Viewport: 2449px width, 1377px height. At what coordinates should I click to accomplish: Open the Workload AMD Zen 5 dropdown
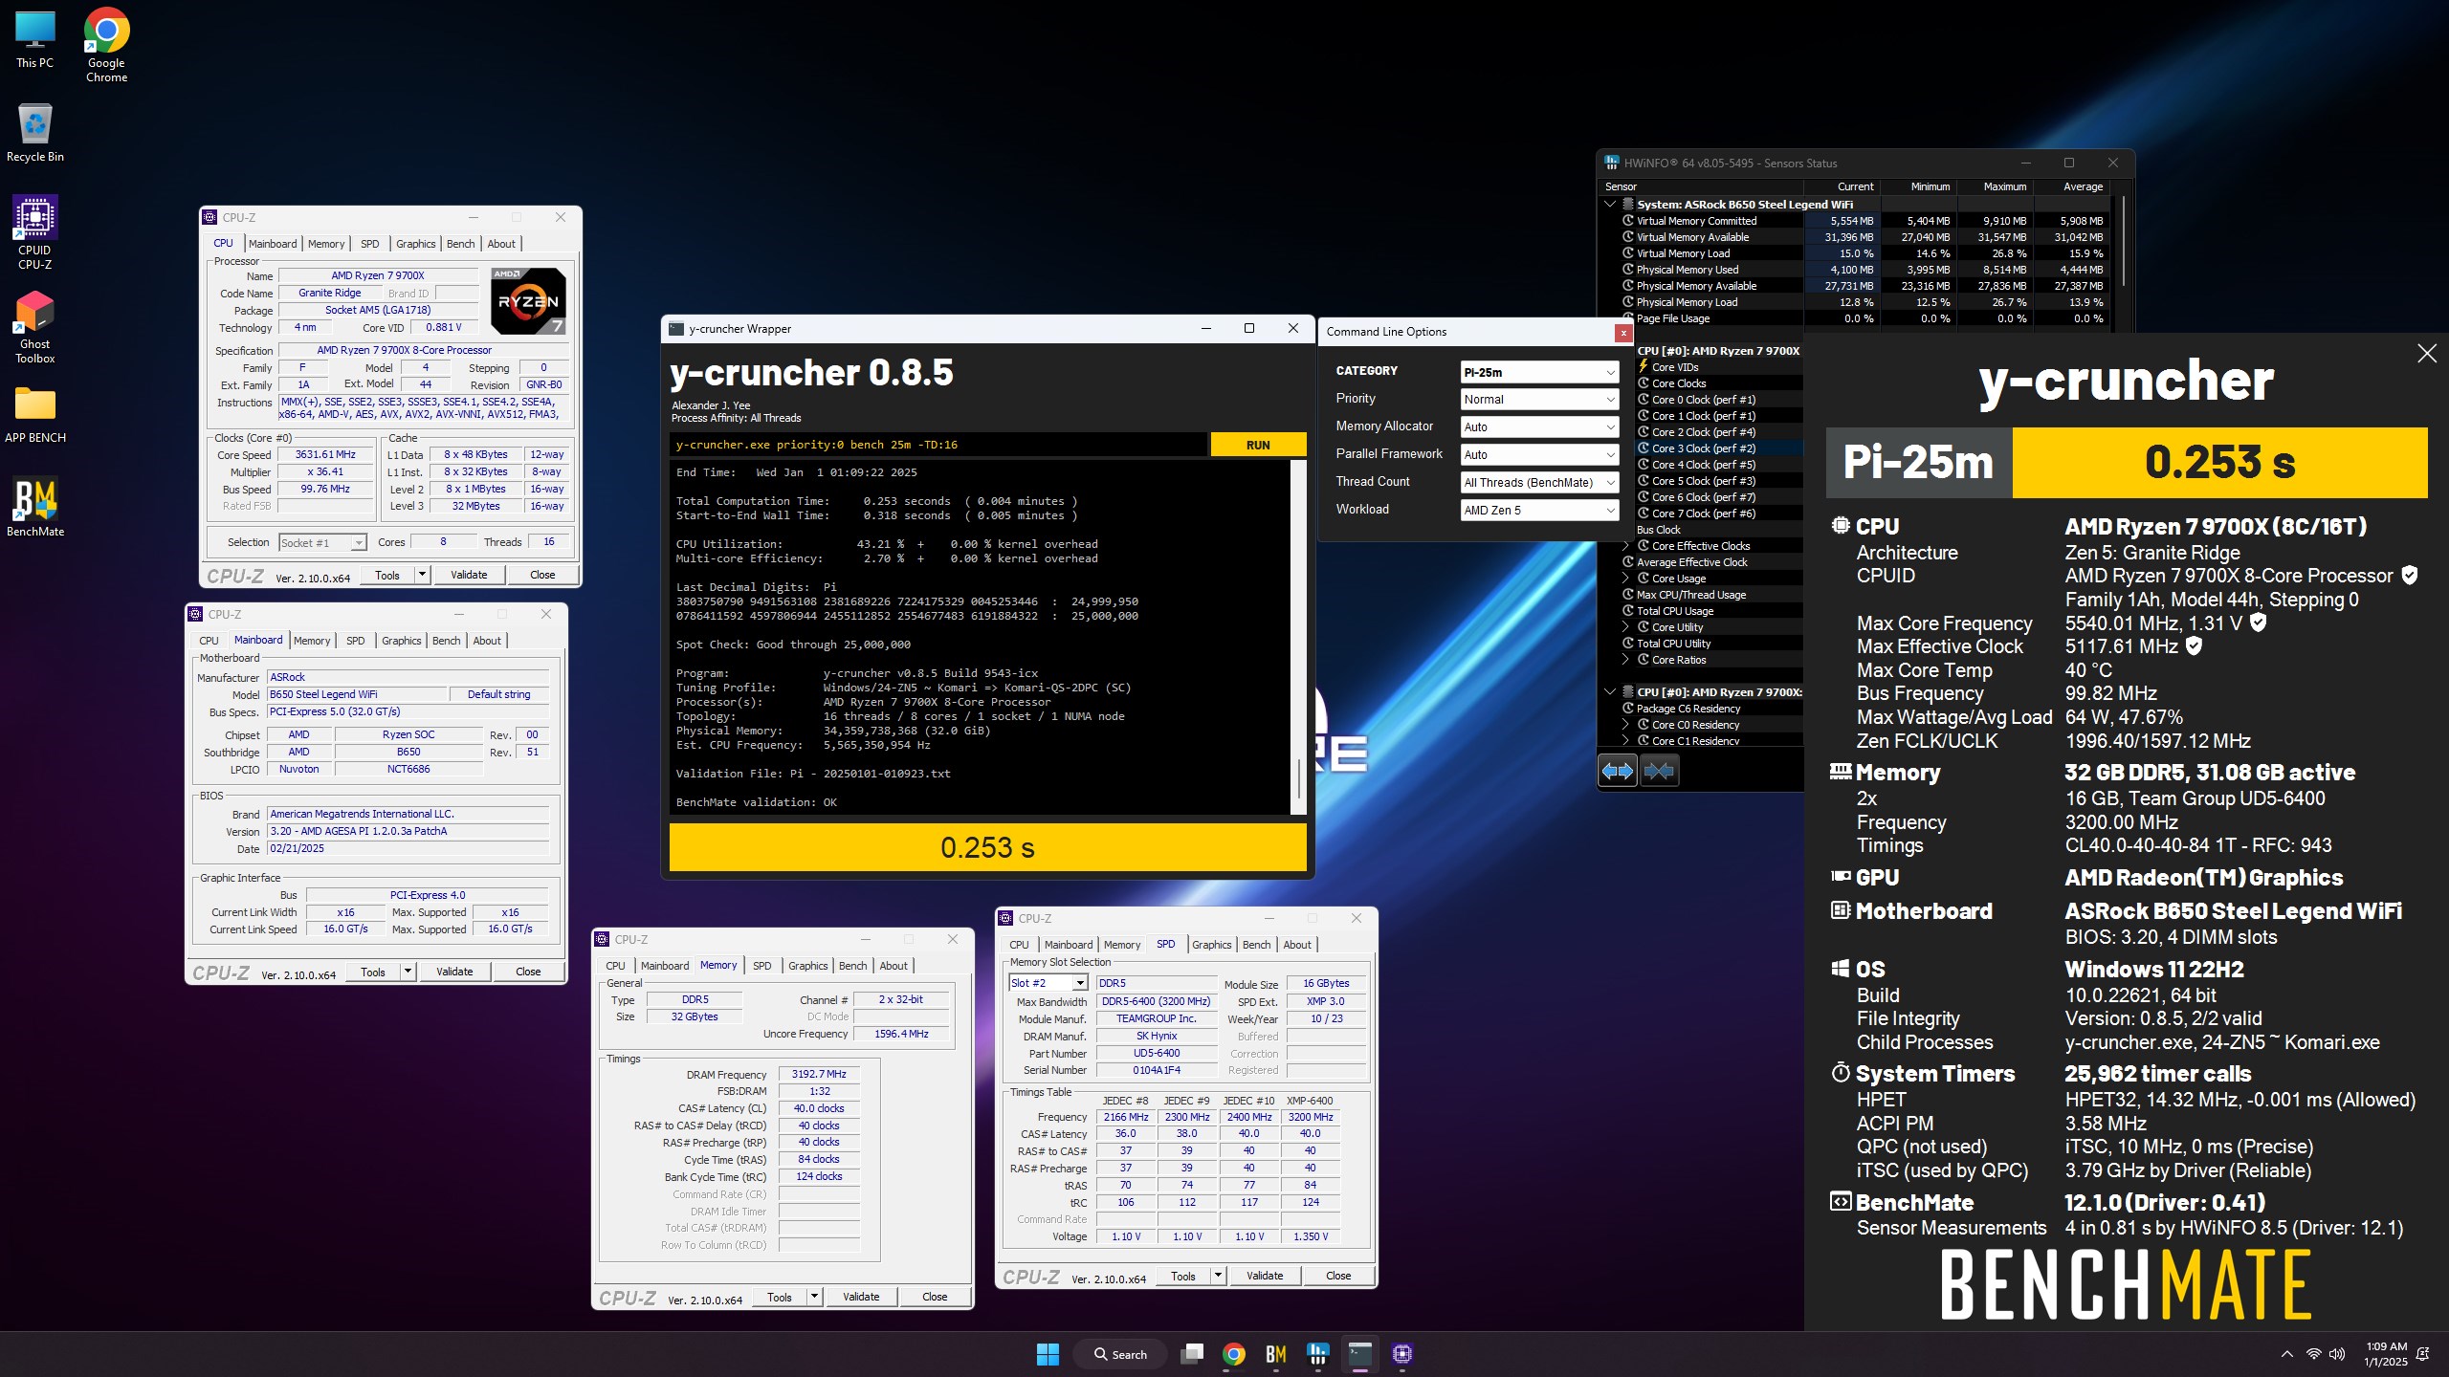1539,511
